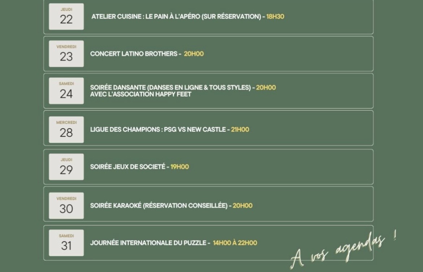
Task: Click the Happy Feet association line
Action: click(x=141, y=94)
